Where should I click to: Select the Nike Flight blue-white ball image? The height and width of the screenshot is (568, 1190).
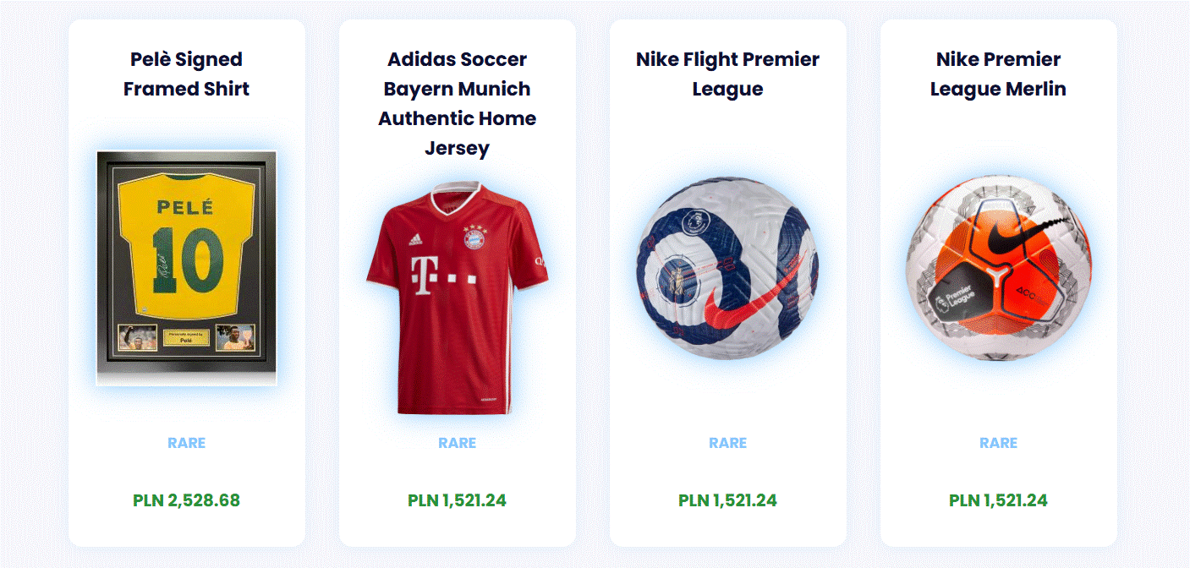click(x=727, y=268)
